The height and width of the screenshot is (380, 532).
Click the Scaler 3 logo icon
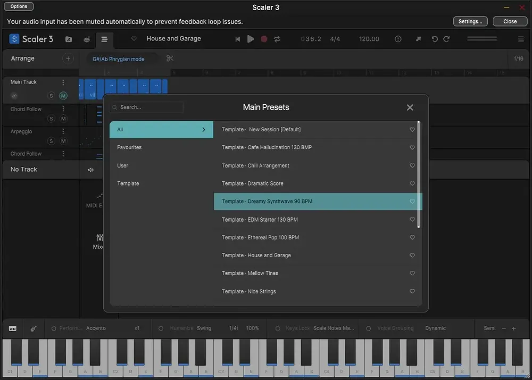point(14,39)
